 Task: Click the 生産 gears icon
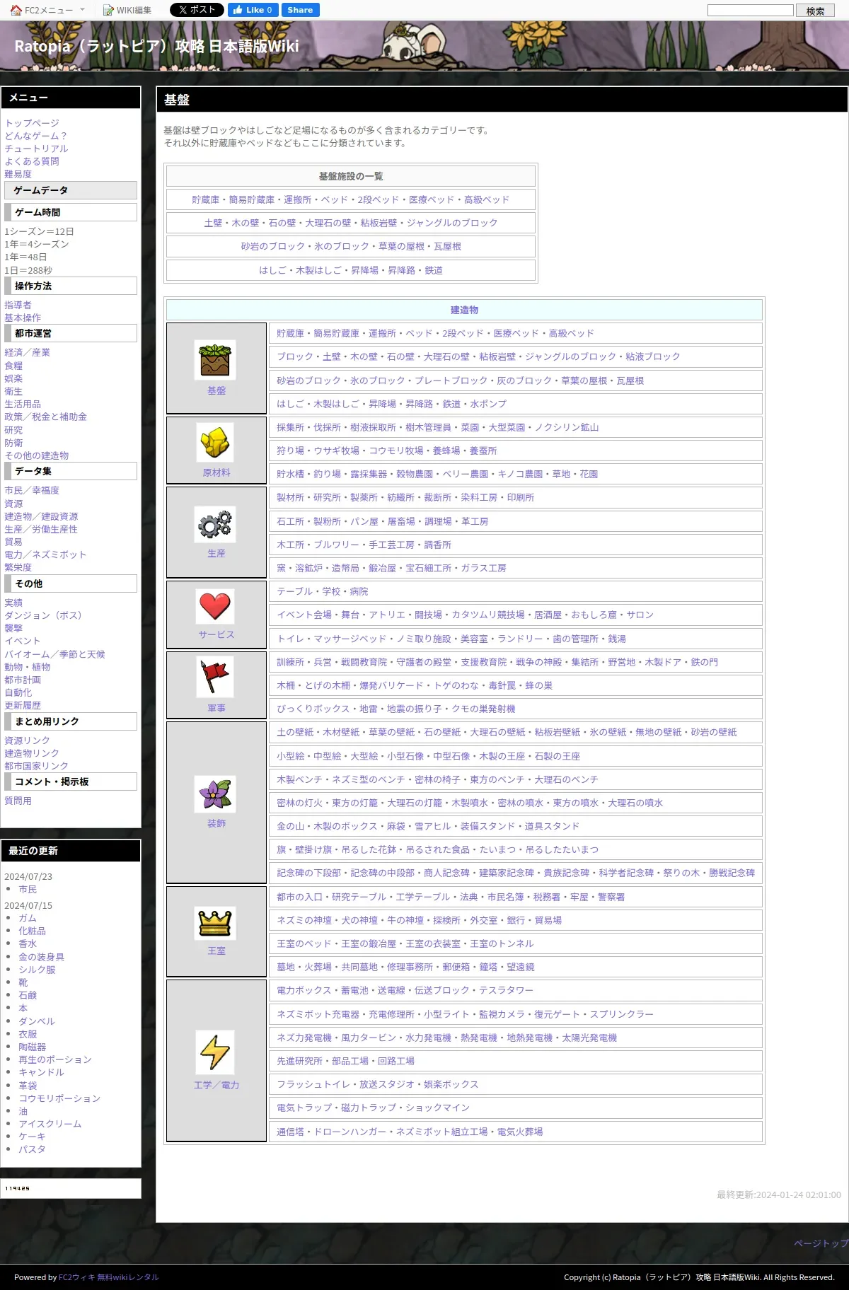[x=215, y=524]
